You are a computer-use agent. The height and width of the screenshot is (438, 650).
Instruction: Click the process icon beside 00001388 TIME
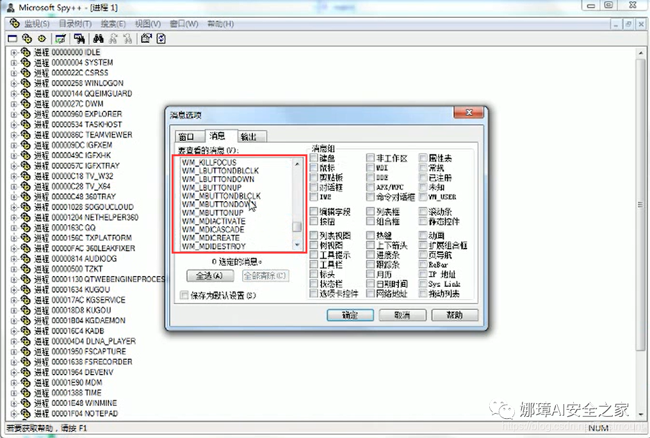[26, 393]
